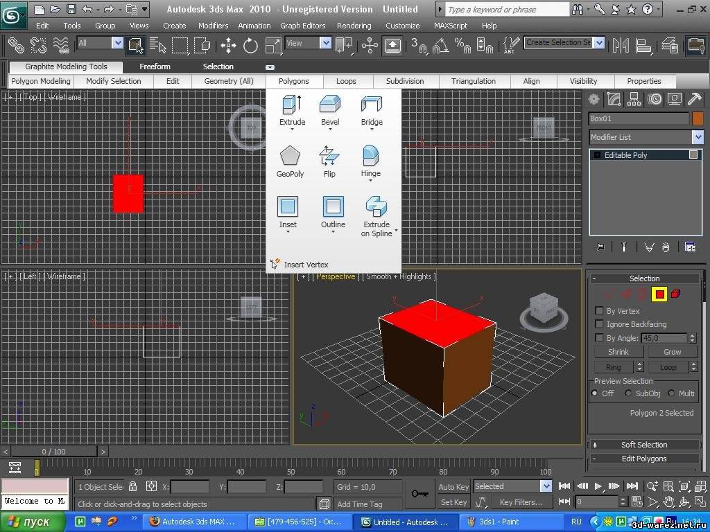Select SubObj preview selection radio

pos(628,393)
